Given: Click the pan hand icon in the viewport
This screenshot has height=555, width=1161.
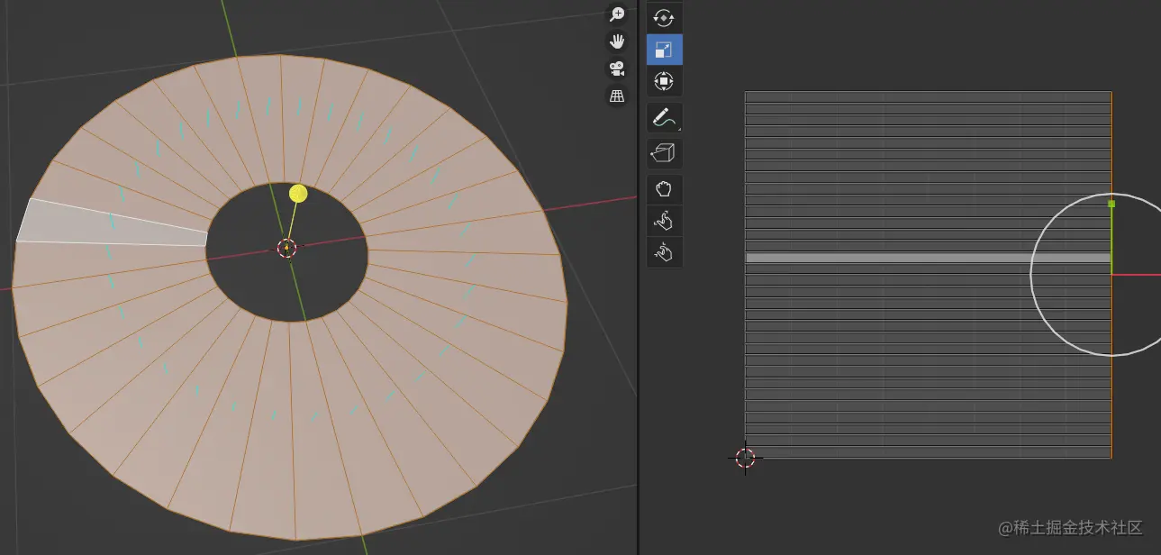Looking at the screenshot, I should click(x=617, y=41).
